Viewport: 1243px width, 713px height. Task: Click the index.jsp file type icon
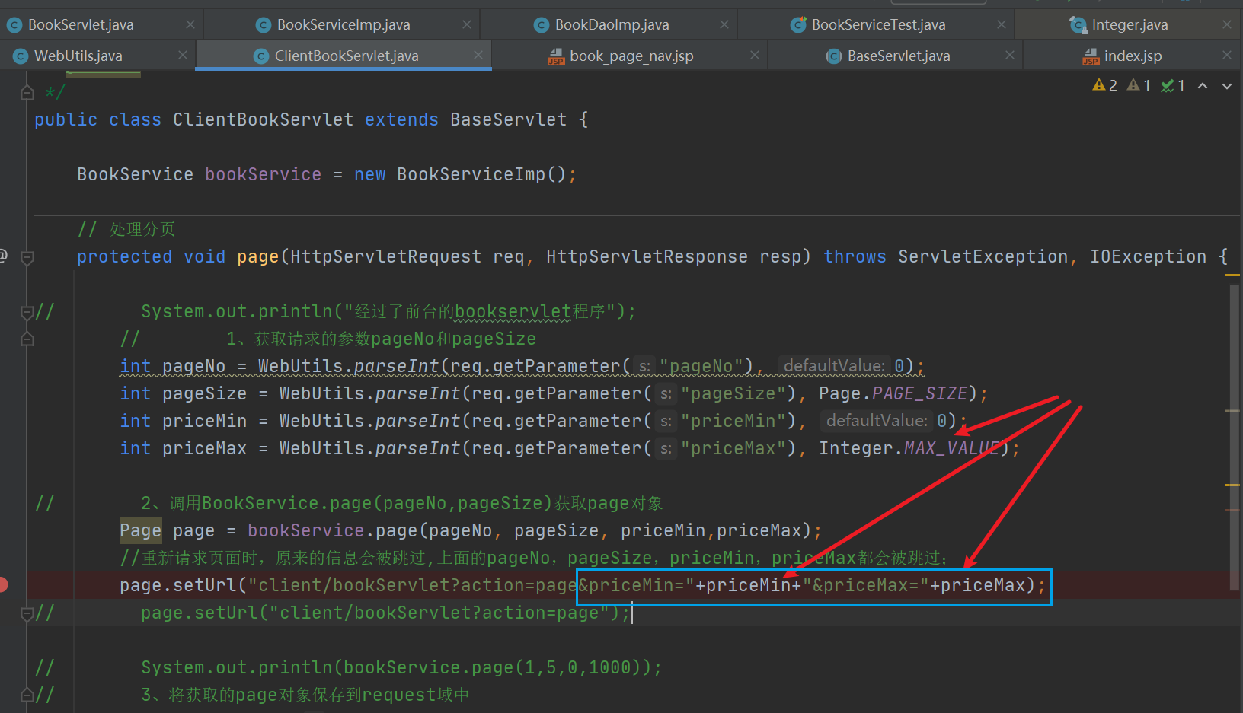tap(1091, 56)
